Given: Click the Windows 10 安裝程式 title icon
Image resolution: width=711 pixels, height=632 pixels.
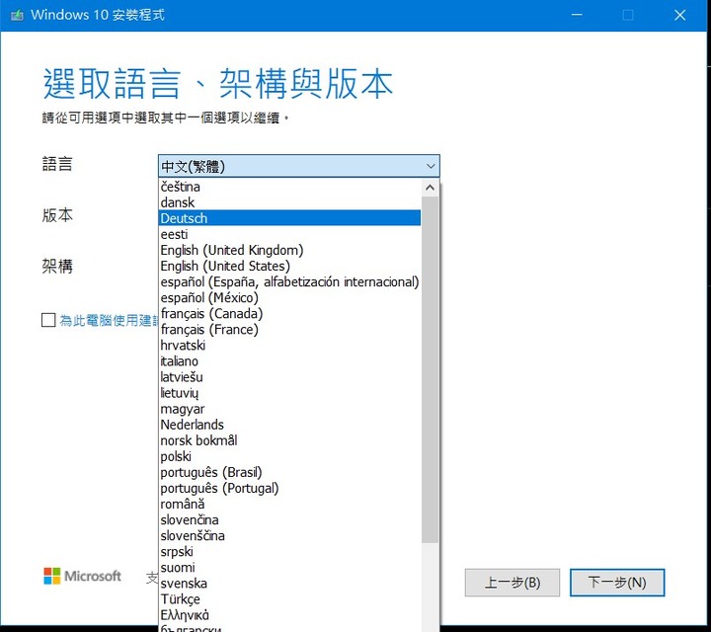Looking at the screenshot, I should (17, 16).
